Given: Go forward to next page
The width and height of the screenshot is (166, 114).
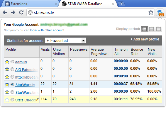Looking at the screenshot, I should pos(13,13).
